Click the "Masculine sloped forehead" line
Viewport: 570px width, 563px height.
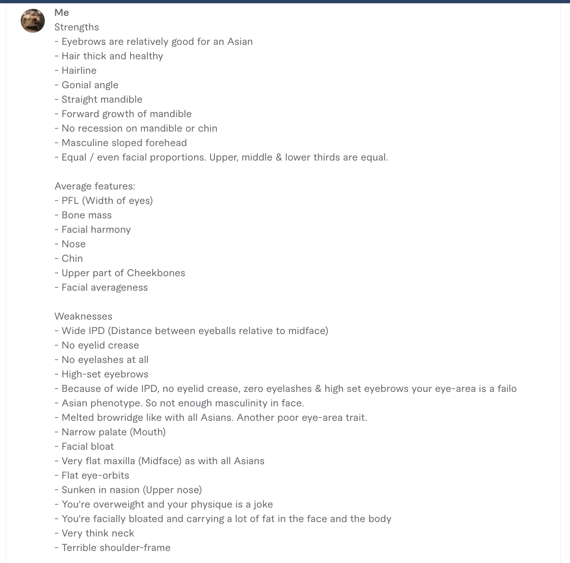(120, 143)
